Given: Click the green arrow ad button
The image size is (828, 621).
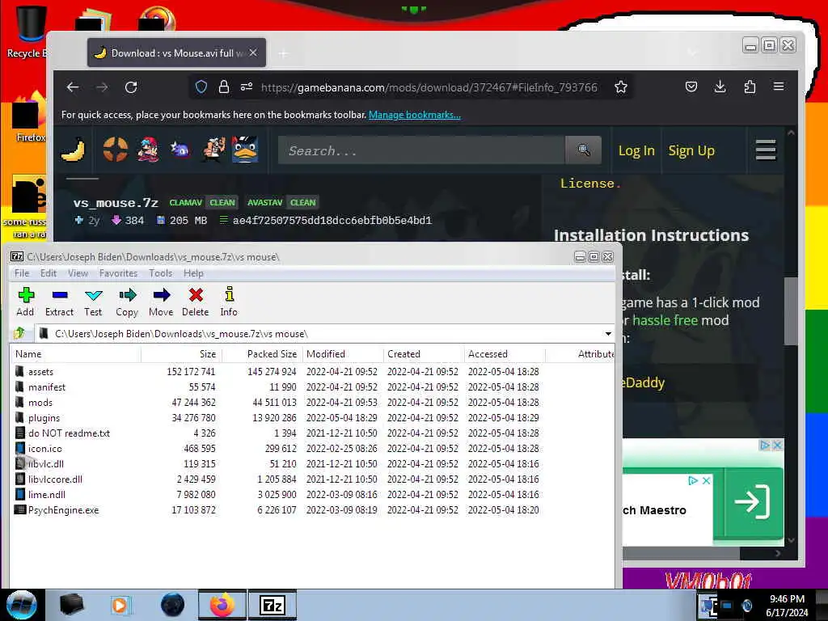Looking at the screenshot, I should pos(752,501).
